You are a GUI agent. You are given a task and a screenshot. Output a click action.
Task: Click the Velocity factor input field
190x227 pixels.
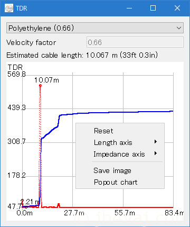click(x=135, y=42)
